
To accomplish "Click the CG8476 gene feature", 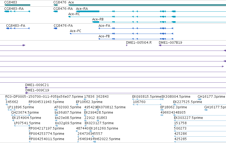I will coord(56,5).
